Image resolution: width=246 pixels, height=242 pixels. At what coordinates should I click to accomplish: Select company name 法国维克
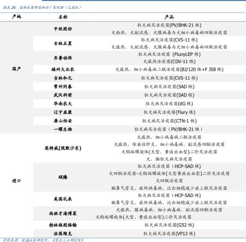tap(63, 234)
